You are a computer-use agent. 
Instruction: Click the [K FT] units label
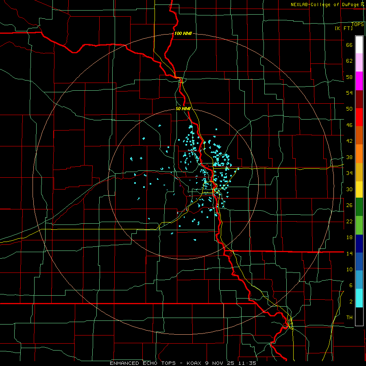pos(344,28)
